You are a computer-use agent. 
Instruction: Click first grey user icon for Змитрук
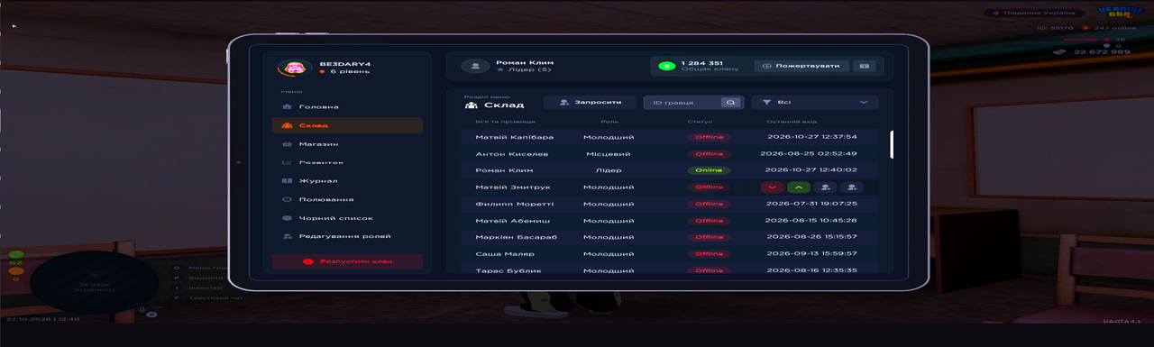(824, 187)
